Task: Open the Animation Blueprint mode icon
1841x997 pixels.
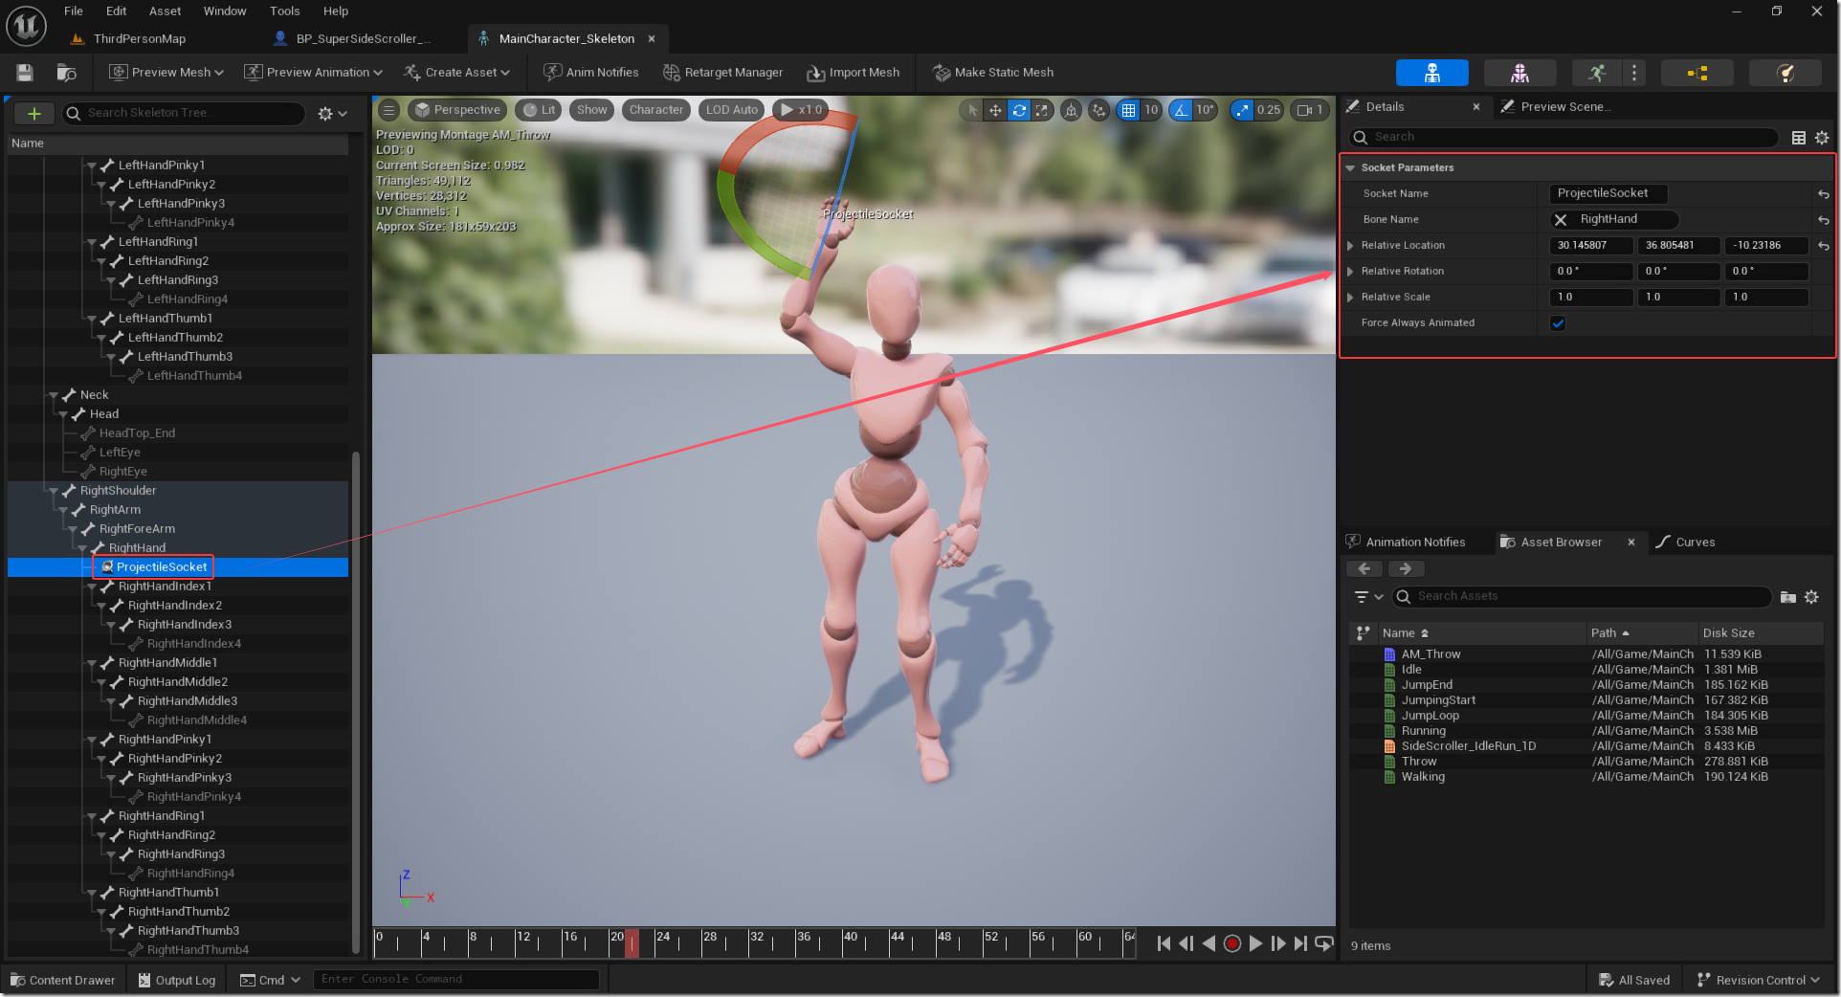Action: [x=1697, y=73]
